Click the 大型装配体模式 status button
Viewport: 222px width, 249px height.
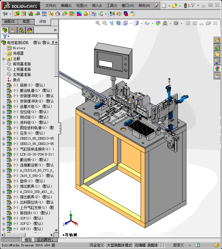tap(120, 245)
